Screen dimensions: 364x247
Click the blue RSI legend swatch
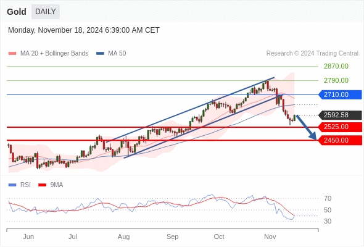[12, 185]
